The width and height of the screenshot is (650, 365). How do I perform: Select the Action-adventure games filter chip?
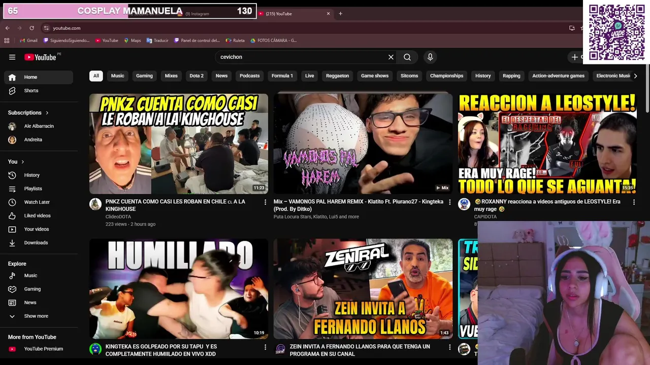pos(558,76)
